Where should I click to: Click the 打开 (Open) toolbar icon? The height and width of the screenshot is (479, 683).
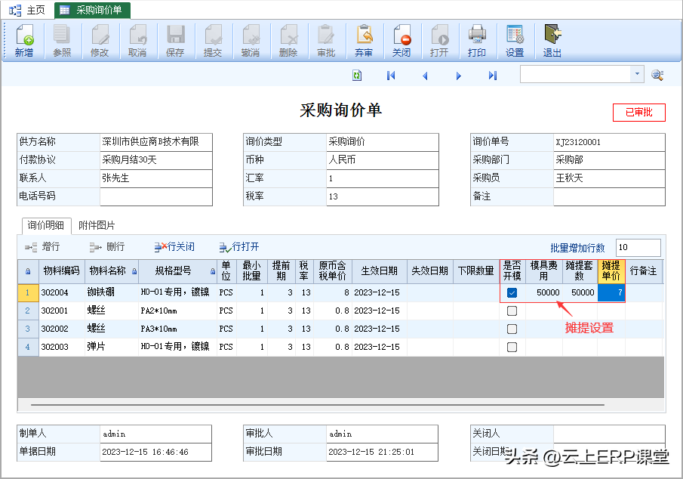coord(439,41)
